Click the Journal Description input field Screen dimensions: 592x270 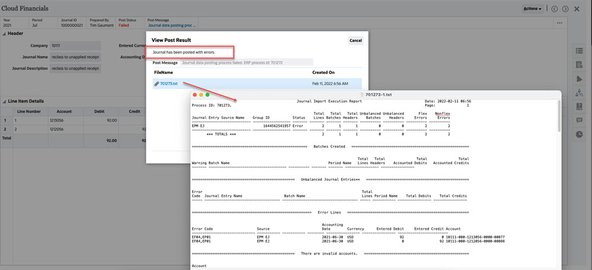coord(75,69)
